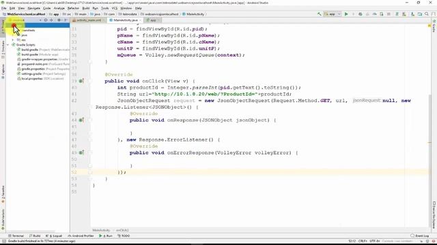Expand the java folder in project tree

tap(13, 35)
